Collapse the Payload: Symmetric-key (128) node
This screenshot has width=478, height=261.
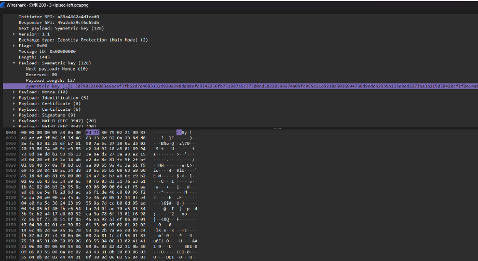pos(14,63)
